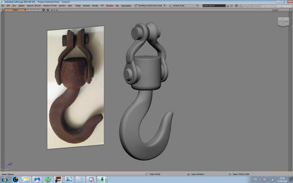Open the Headus UVTools menu

coord(50,6)
